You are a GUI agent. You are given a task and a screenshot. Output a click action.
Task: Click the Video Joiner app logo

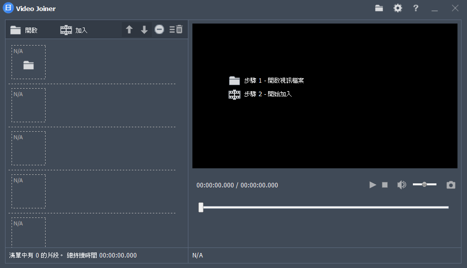pos(9,8)
